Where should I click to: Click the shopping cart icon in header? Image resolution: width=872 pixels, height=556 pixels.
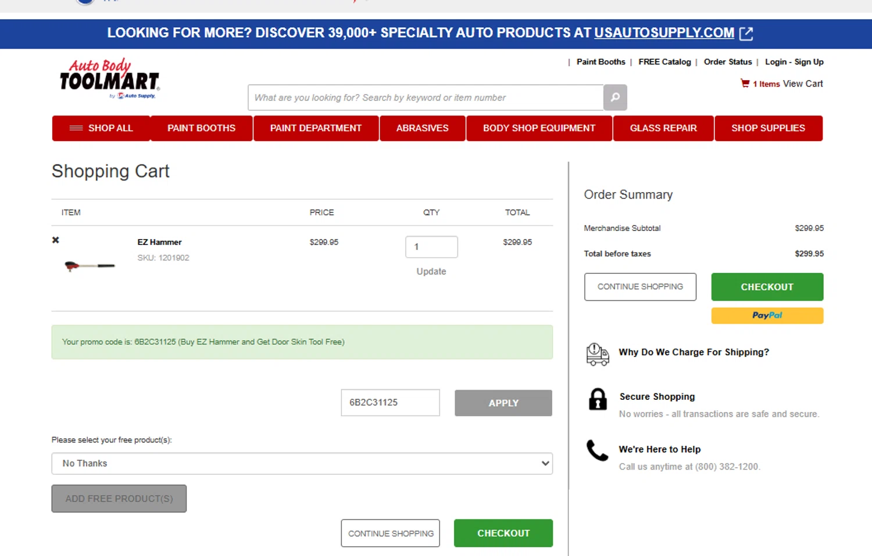point(745,84)
